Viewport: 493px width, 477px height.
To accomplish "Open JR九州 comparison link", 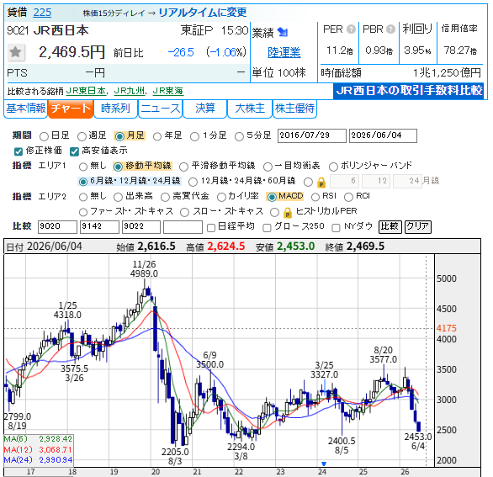I will coord(130,91).
